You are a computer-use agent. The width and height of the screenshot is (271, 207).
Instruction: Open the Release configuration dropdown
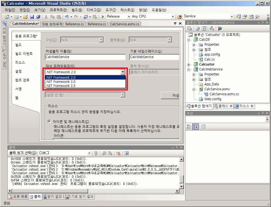[128, 17]
